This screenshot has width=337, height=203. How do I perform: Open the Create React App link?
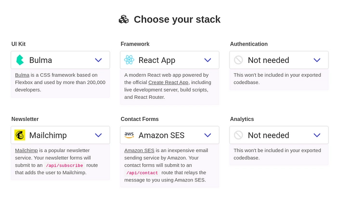click(x=168, y=83)
